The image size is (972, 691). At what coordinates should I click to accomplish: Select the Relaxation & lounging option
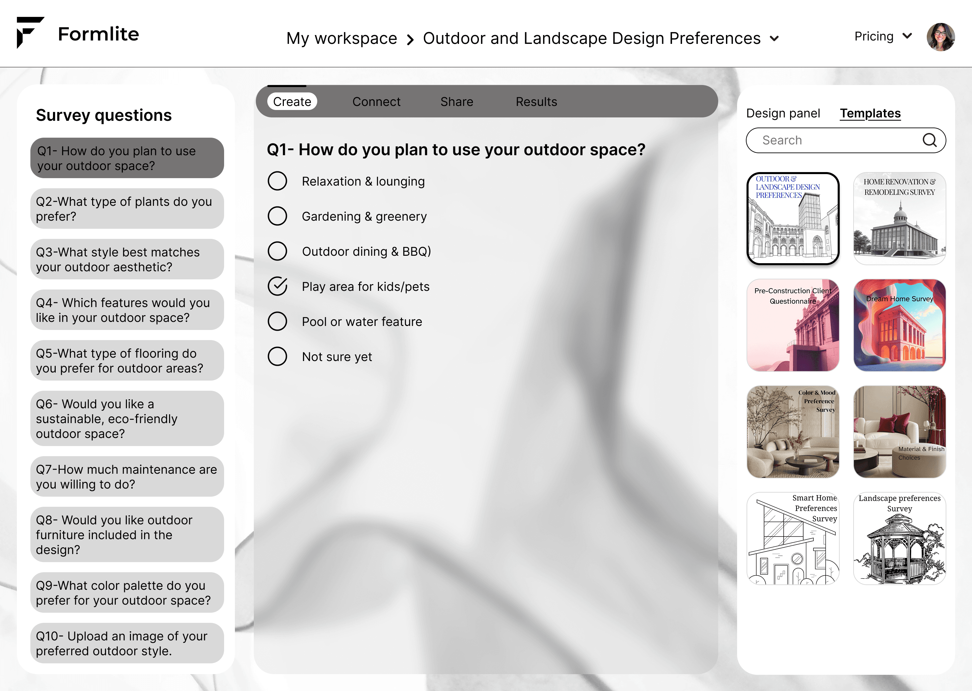[x=277, y=181]
